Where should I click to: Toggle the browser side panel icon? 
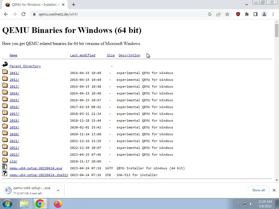point(256,14)
